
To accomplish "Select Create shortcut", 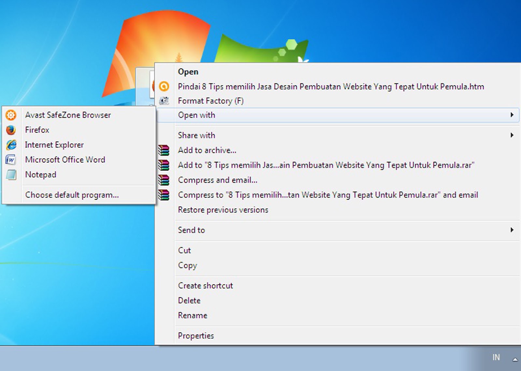I will point(337,286).
